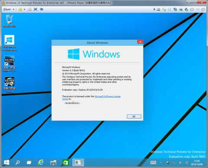Click the last device icon in VMware toolbar
This screenshot has height=168, width=208.
pyautogui.click(x=203, y=10)
